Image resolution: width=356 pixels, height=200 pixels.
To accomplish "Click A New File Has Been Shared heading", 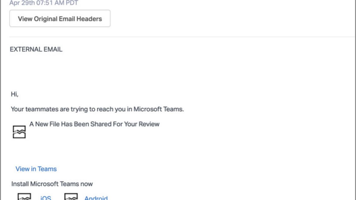I will tap(95, 124).
